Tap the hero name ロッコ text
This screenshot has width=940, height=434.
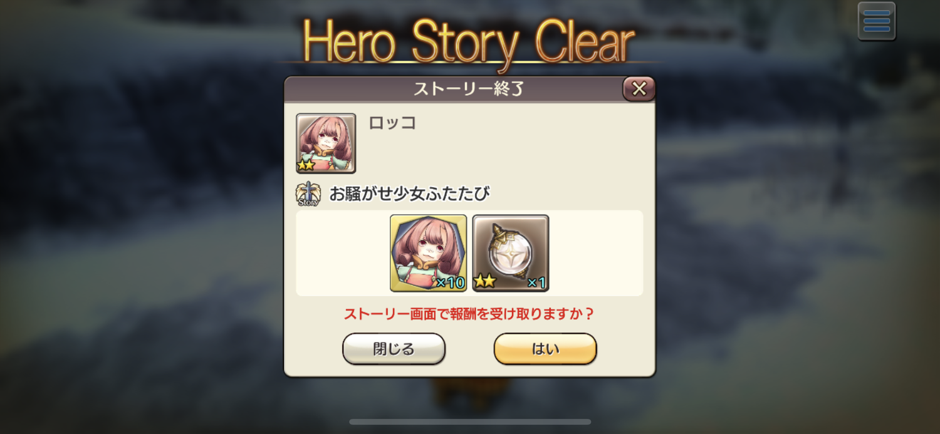[x=392, y=123]
